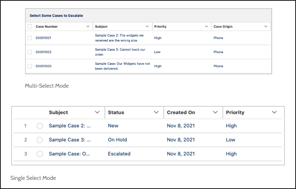Open the Subject column chevron in lower table
The width and height of the screenshot is (296, 189).
coord(97,112)
